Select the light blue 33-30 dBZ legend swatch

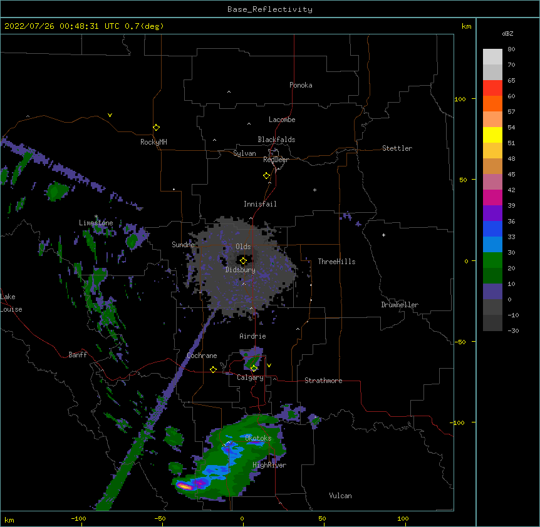pos(492,245)
